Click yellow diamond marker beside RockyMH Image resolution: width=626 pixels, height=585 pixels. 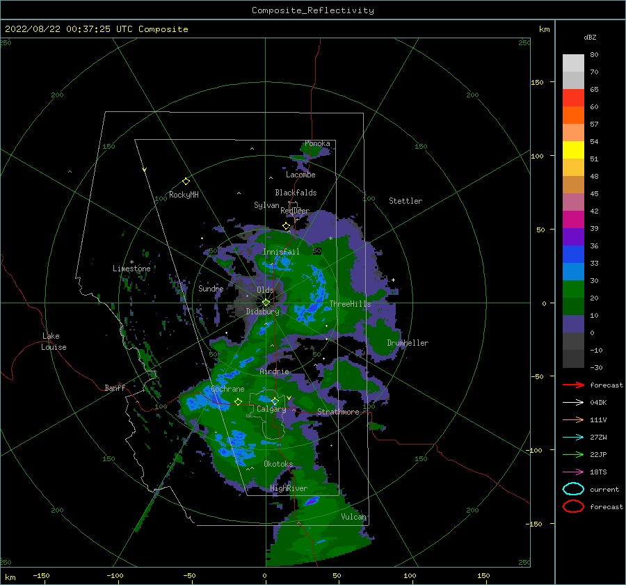pos(186,182)
